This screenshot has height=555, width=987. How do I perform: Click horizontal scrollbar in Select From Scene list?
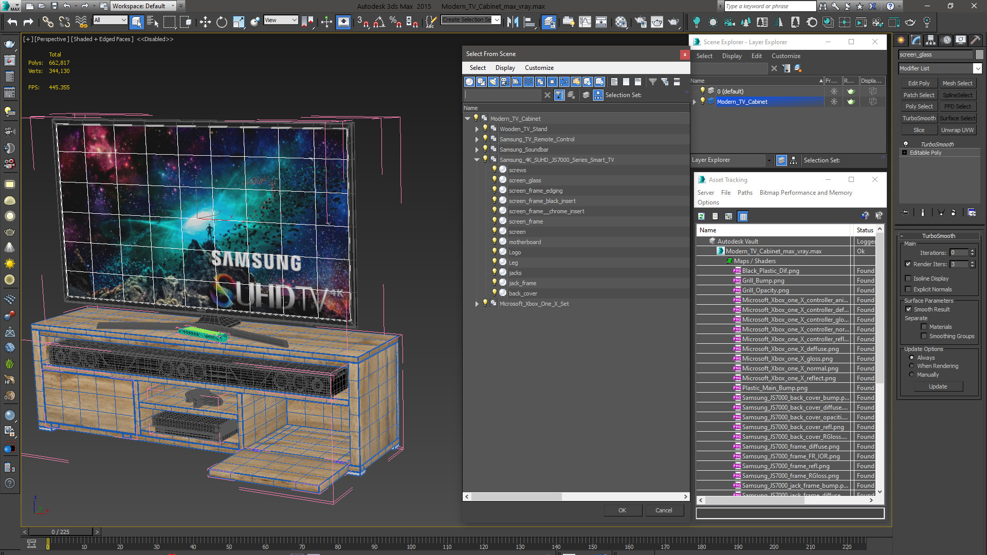(x=516, y=497)
